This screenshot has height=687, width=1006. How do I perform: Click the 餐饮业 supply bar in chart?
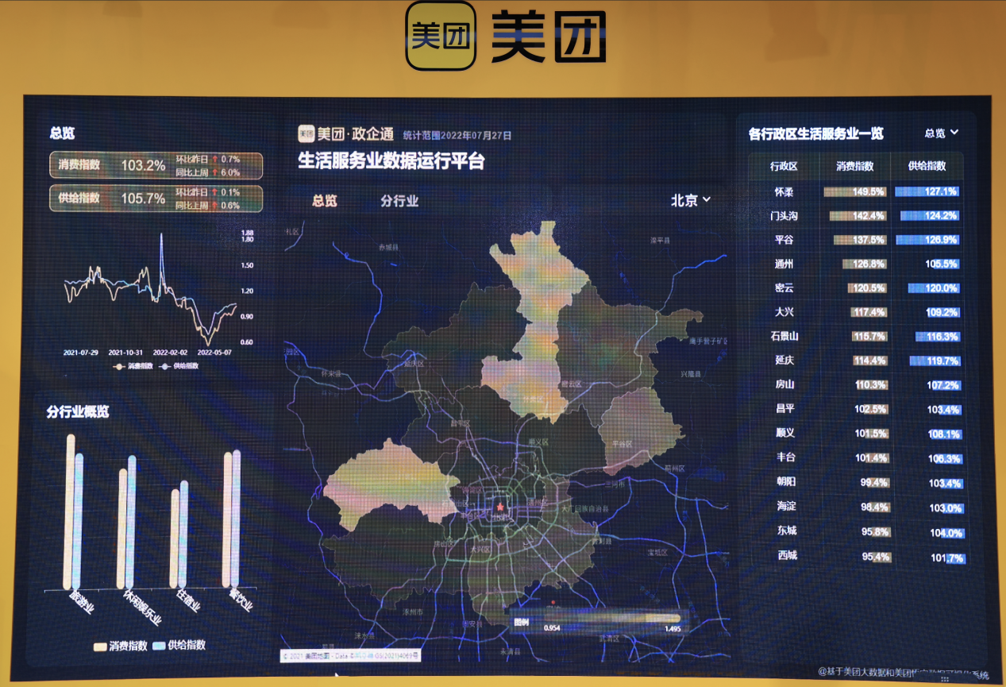click(237, 519)
